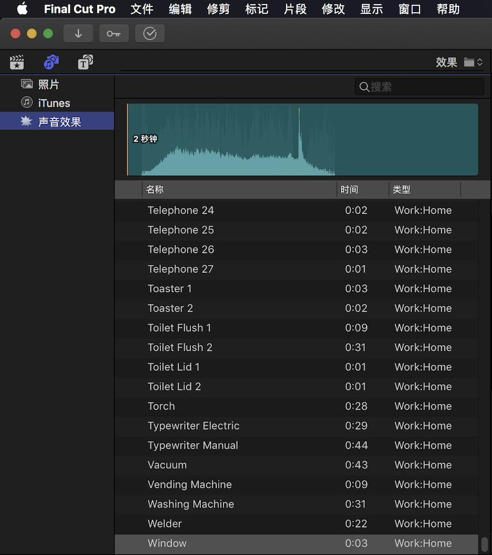Select the Toilet Flush 1 row
Viewport: 492px width, 555px height.
coord(296,328)
